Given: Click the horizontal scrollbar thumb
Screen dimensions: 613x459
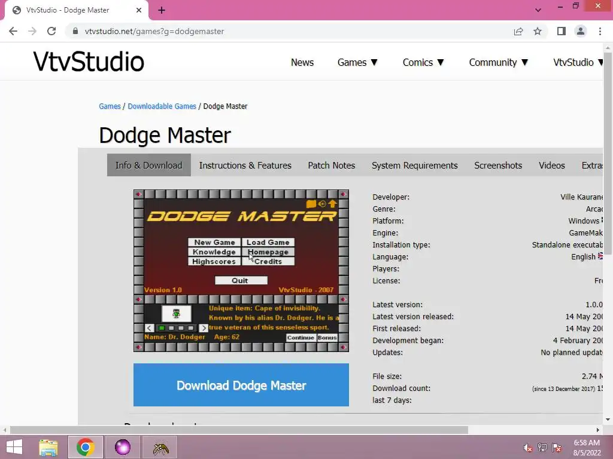Looking at the screenshot, I should (x=239, y=430).
